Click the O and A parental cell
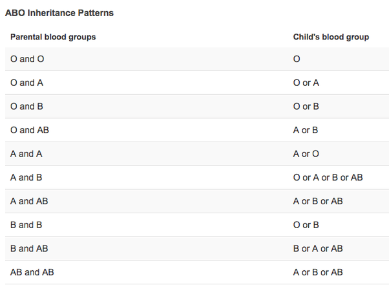 [x=26, y=83]
